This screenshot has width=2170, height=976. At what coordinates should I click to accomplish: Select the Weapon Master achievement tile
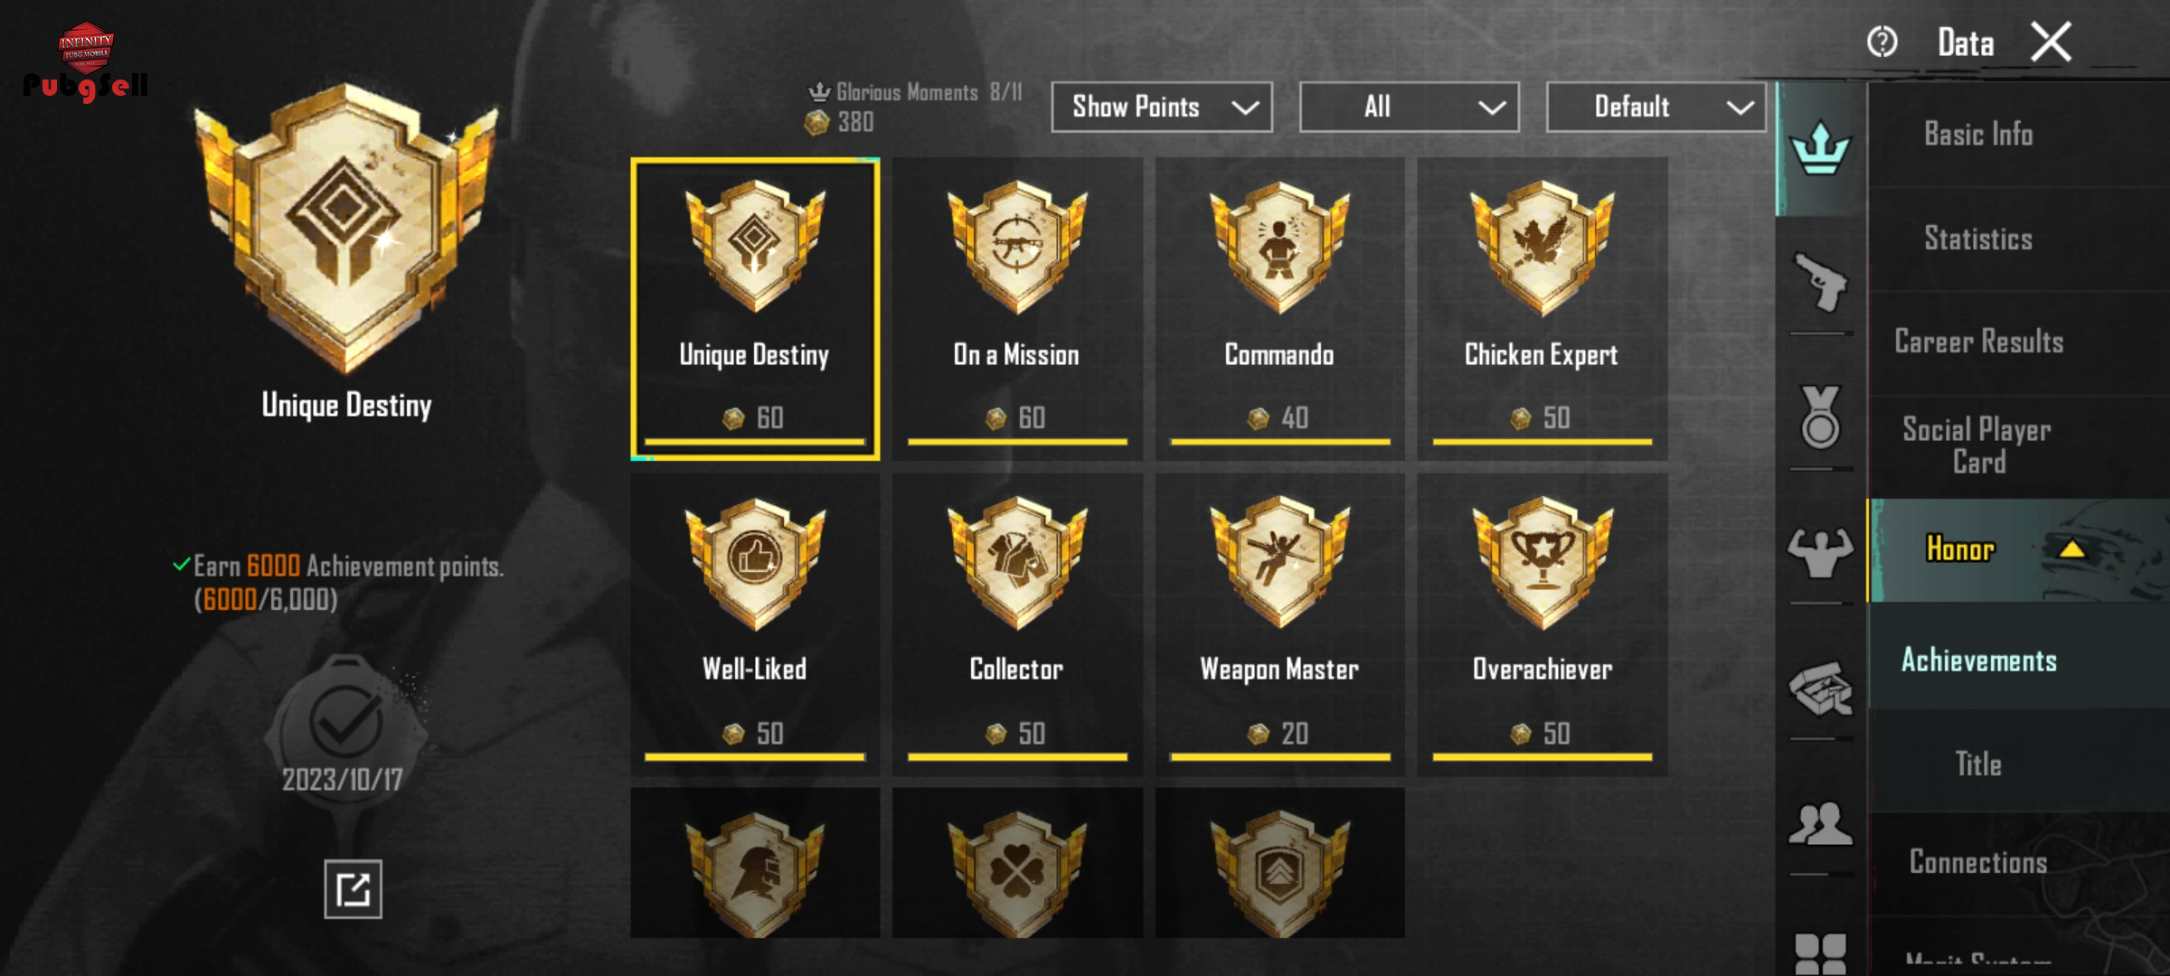click(x=1279, y=624)
